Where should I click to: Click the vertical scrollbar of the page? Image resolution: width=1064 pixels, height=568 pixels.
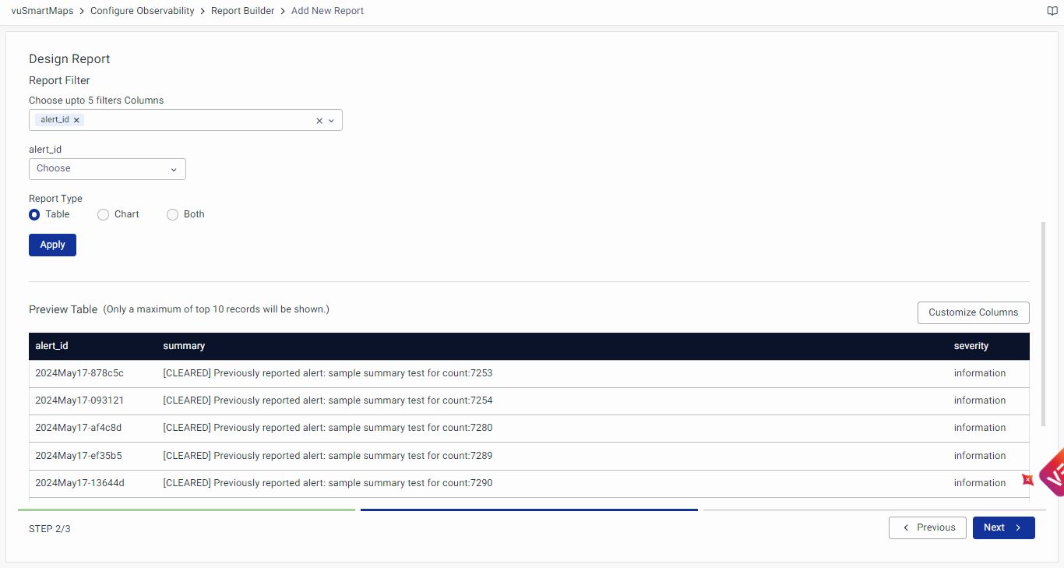(x=1044, y=323)
